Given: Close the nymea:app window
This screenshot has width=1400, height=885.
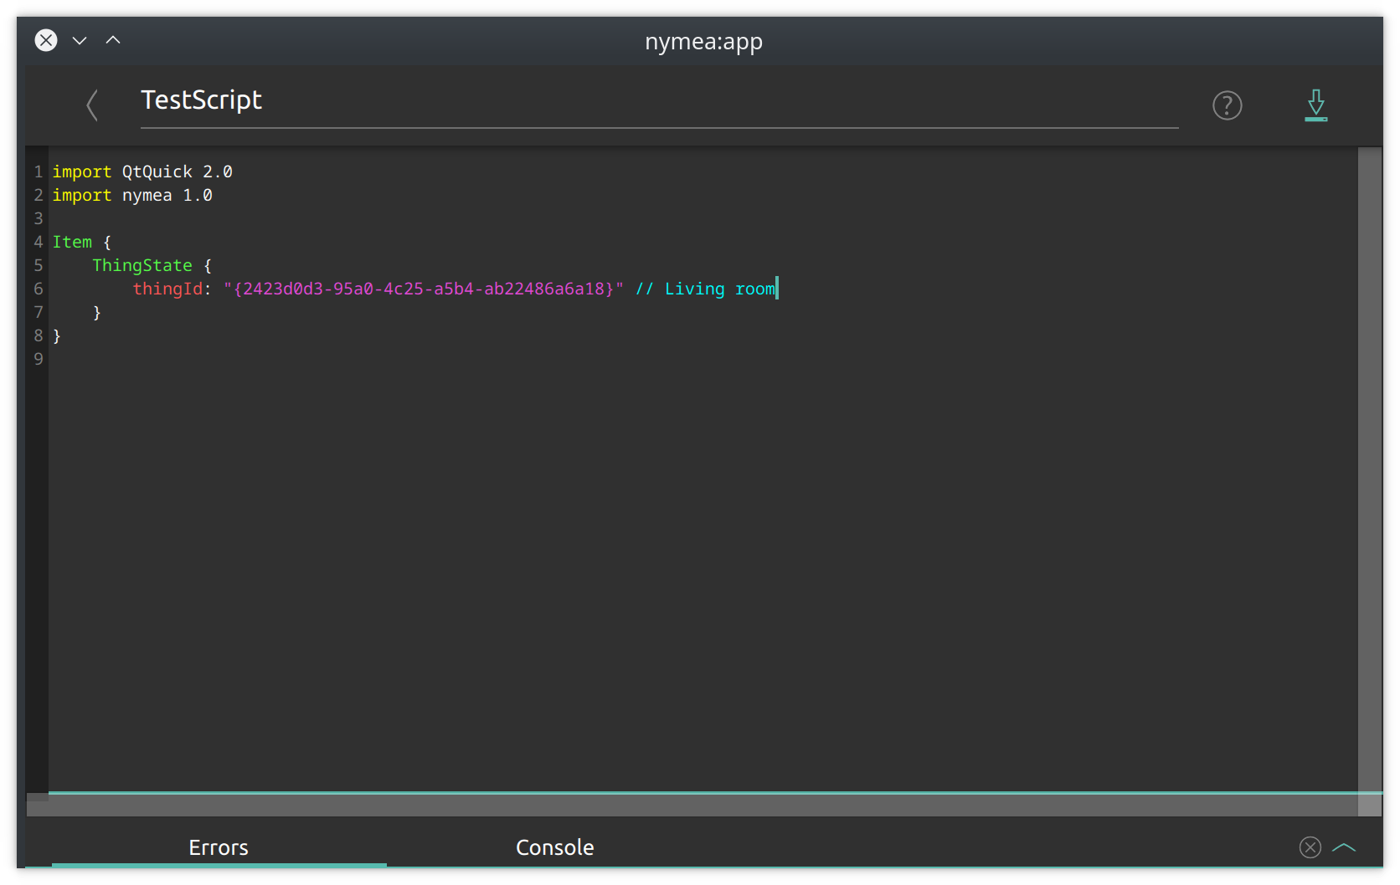Looking at the screenshot, I should (x=46, y=40).
